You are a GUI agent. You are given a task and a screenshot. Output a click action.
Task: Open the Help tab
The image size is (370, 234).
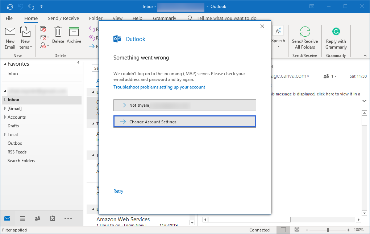coord(137,19)
